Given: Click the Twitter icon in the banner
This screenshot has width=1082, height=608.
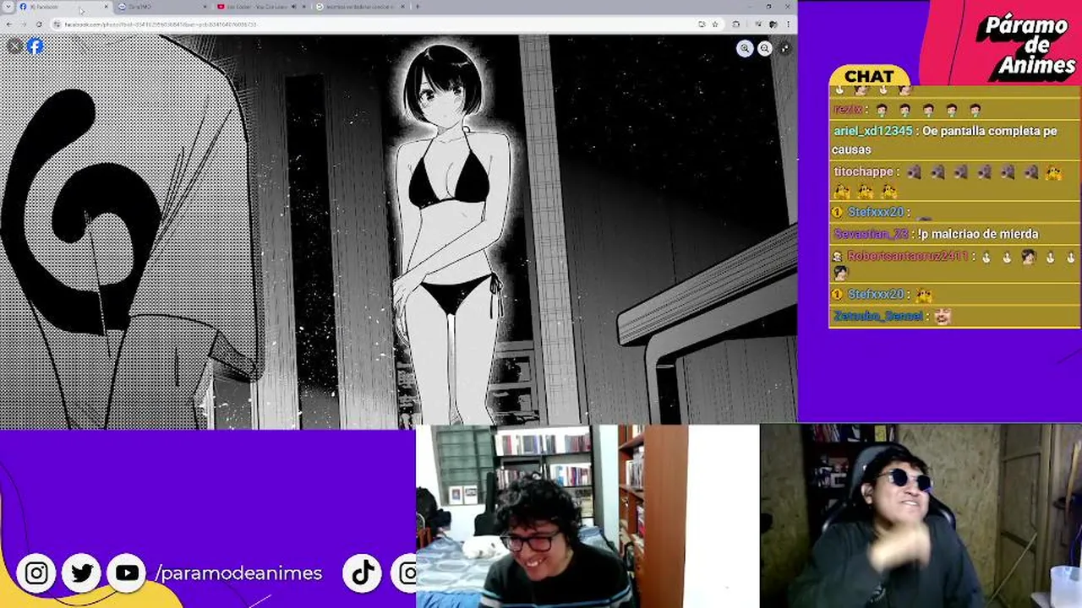Looking at the screenshot, I should [82, 573].
